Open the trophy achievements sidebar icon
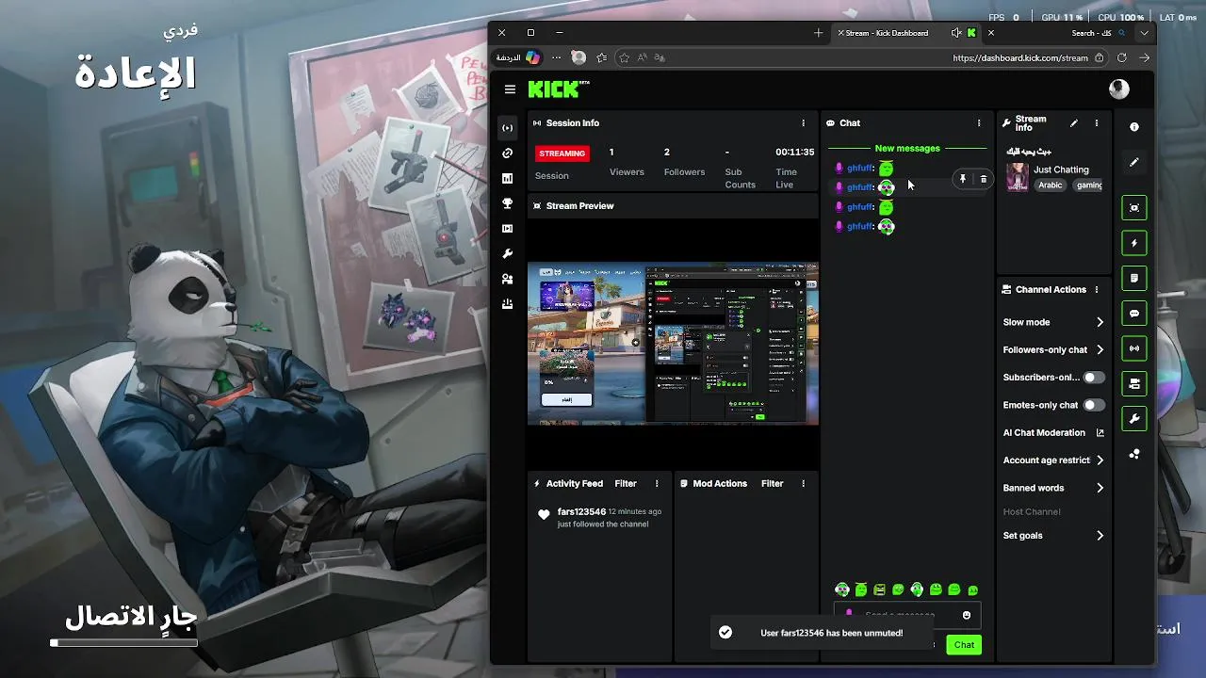Viewport: 1206px width, 678px height. click(x=508, y=203)
